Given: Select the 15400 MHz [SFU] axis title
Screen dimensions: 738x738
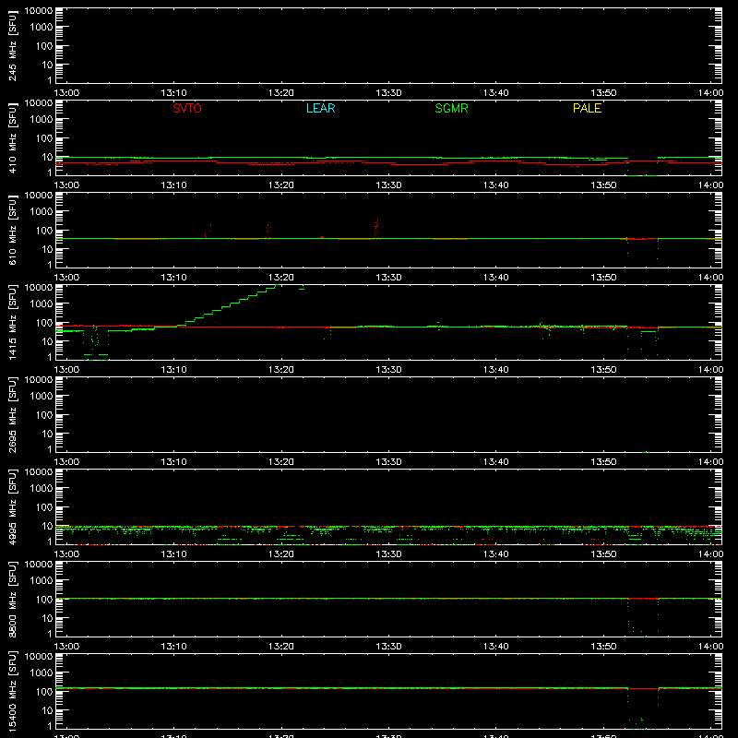Looking at the screenshot, I should pos(13,691).
